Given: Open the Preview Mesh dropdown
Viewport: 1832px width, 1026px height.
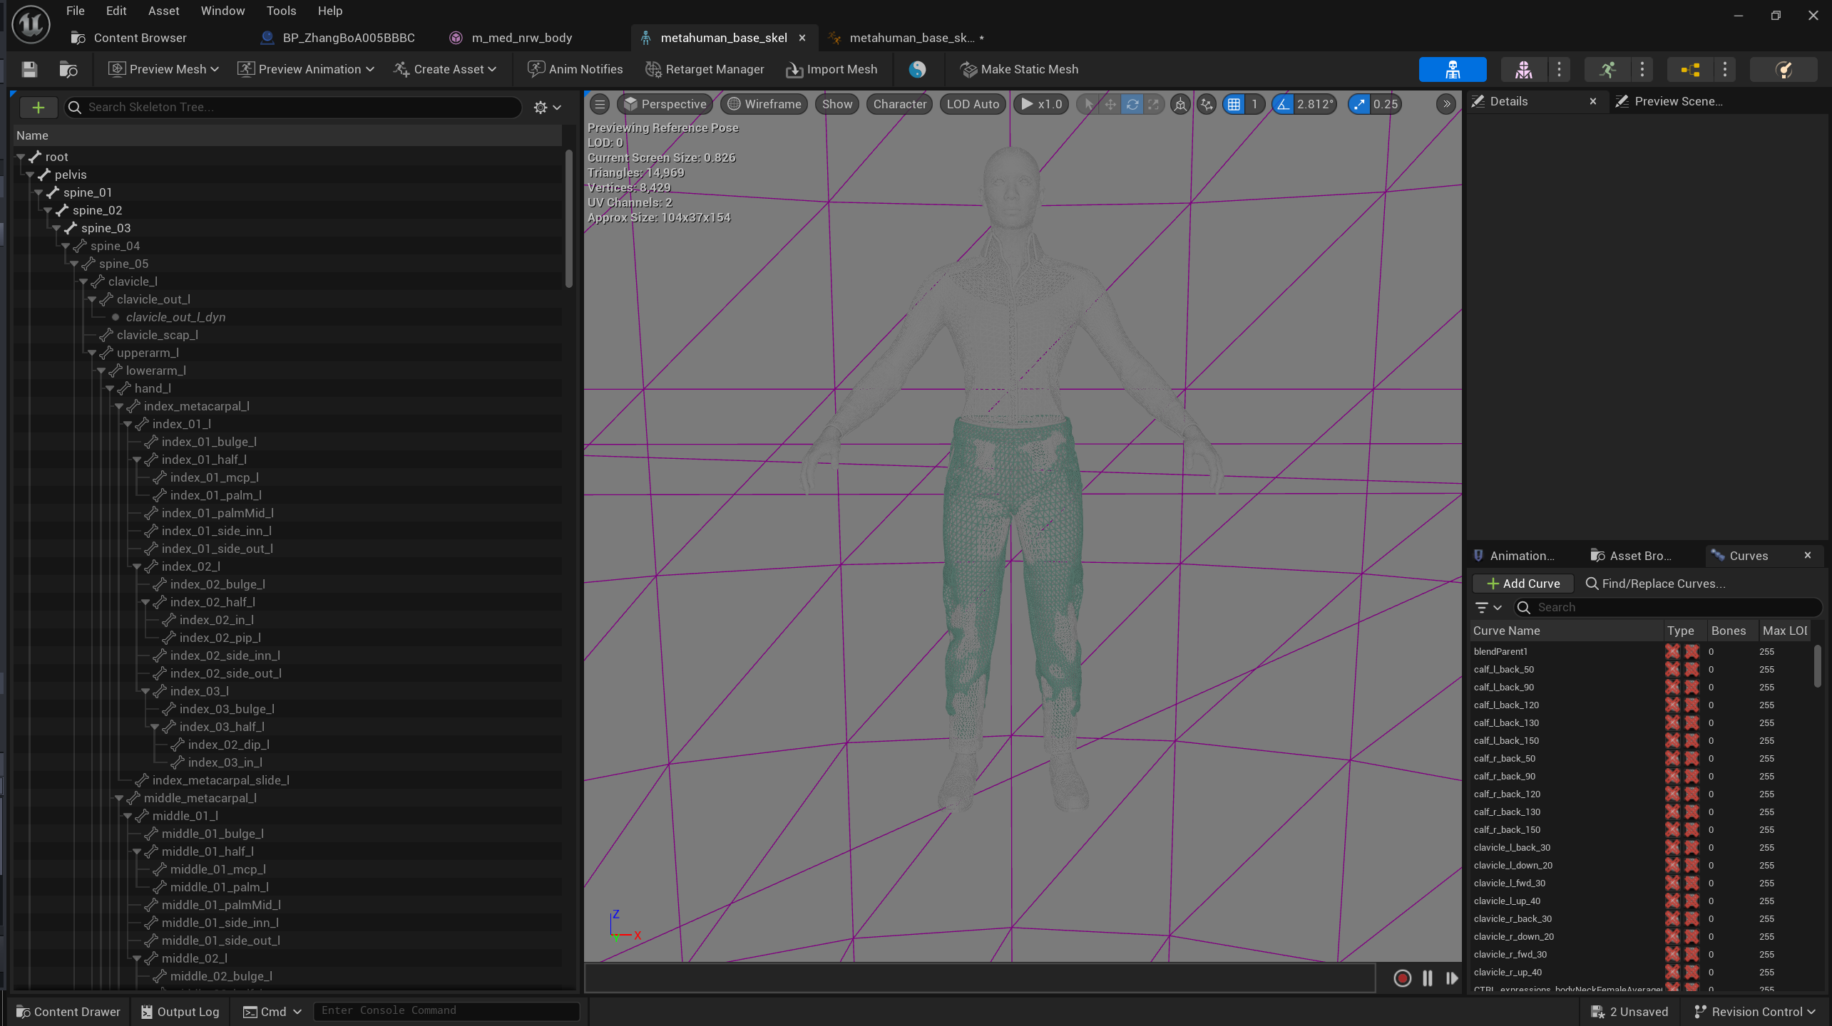Looking at the screenshot, I should tap(163, 69).
